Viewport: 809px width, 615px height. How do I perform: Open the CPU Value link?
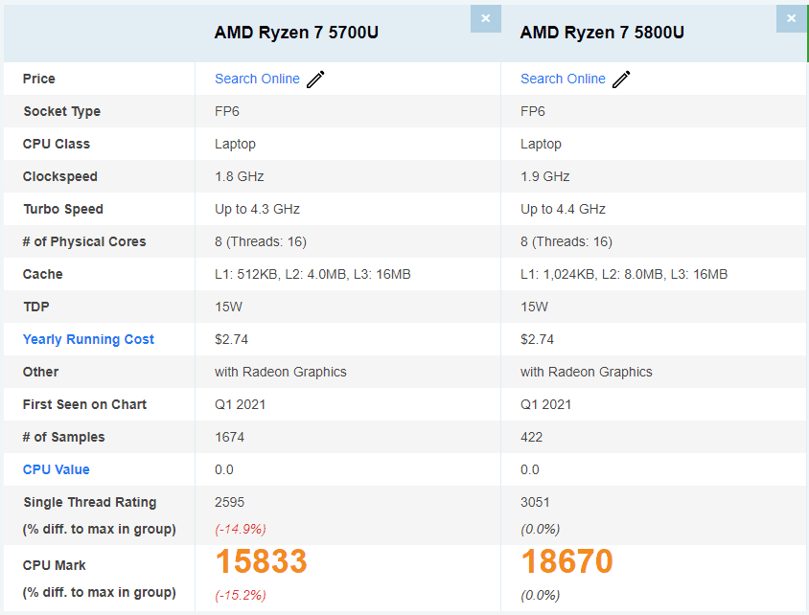pyautogui.click(x=57, y=469)
